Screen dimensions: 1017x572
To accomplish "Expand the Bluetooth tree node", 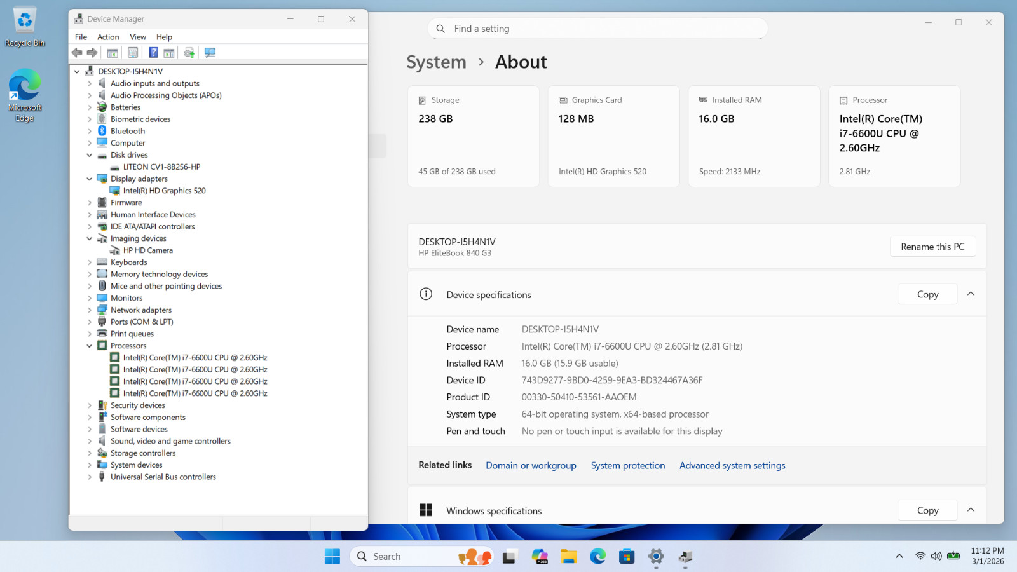I will (x=90, y=132).
